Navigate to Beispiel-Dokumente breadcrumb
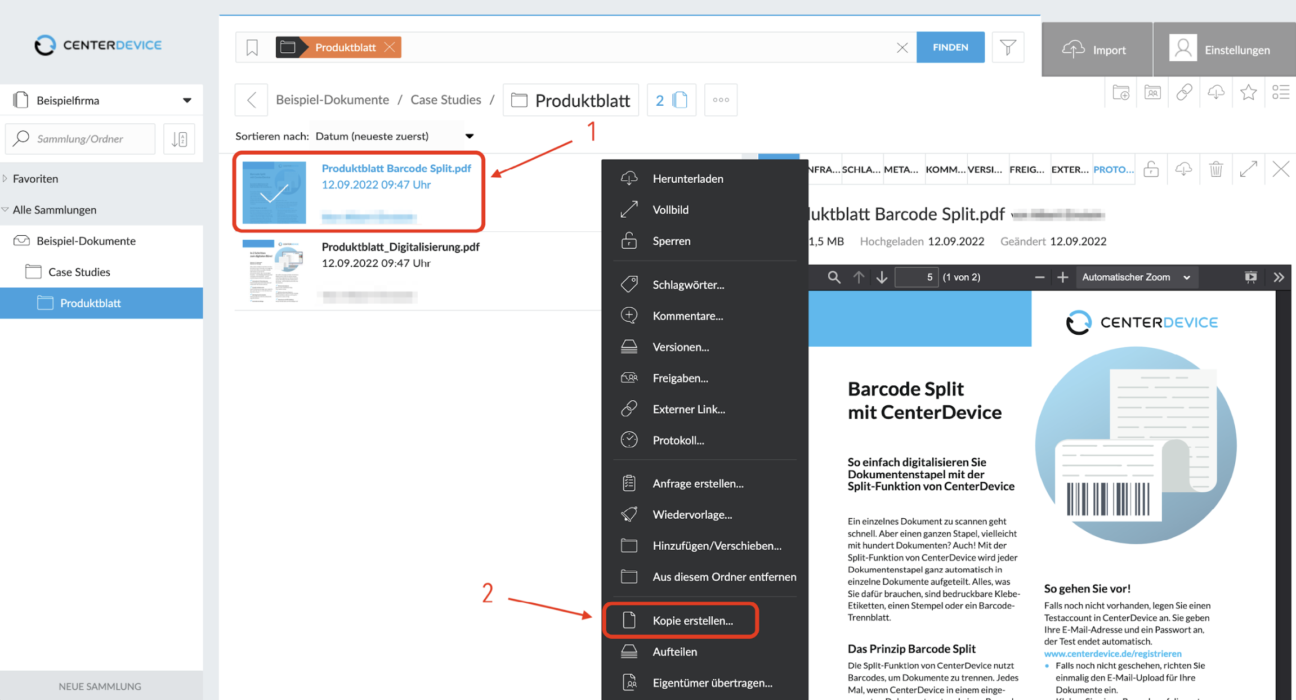 point(332,100)
